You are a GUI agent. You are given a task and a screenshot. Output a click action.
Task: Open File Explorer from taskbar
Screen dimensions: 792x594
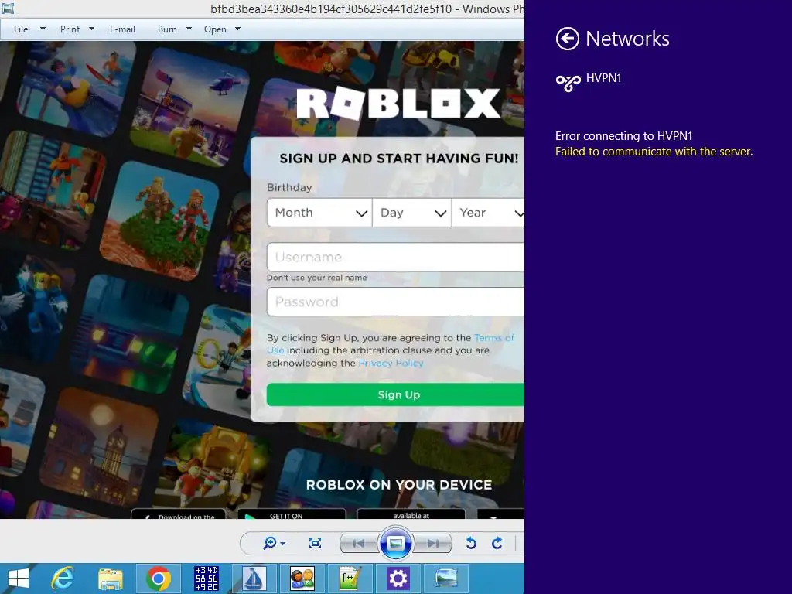tap(111, 579)
